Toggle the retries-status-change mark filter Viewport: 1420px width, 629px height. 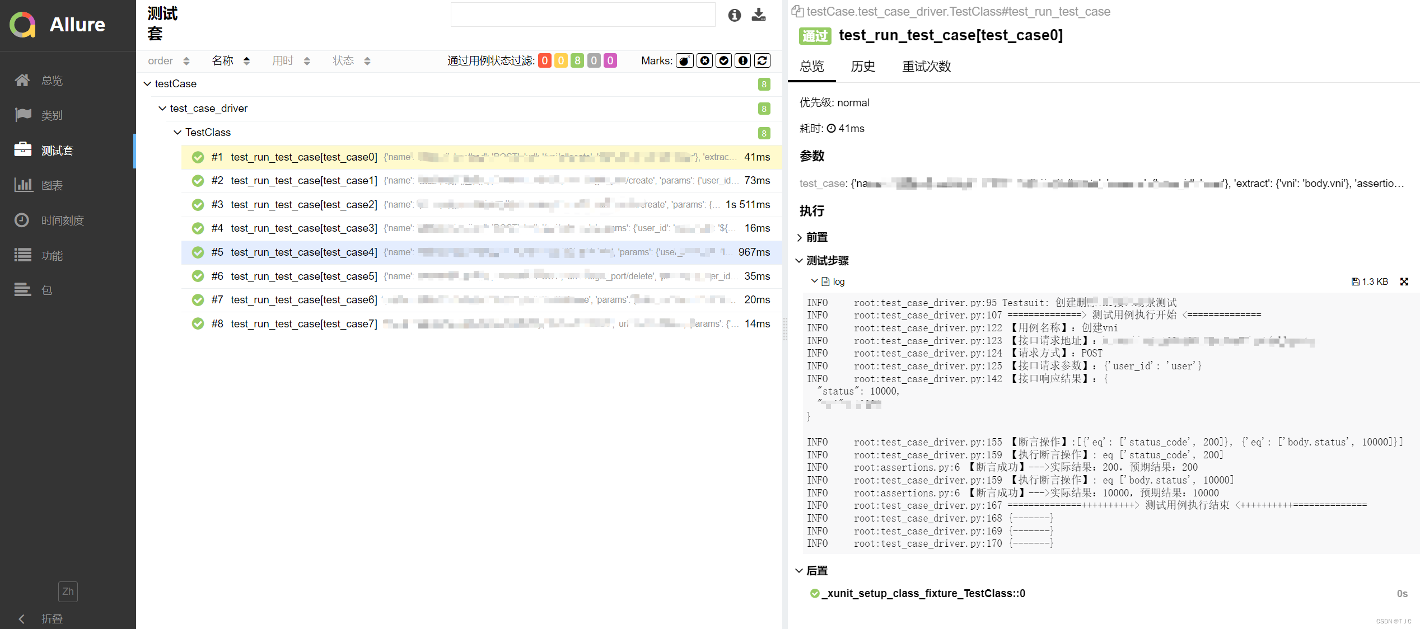click(763, 60)
